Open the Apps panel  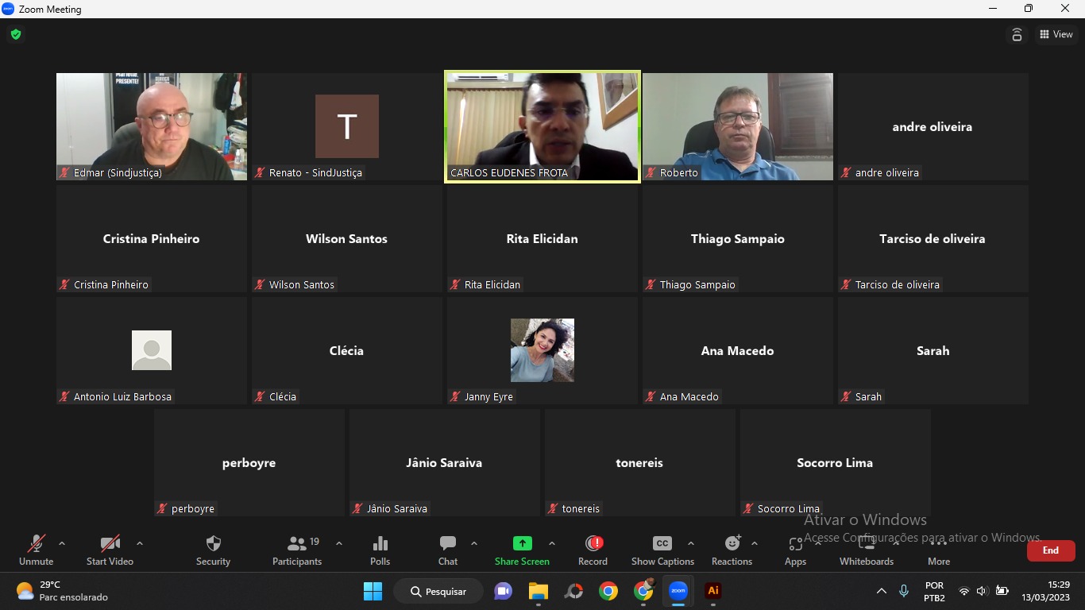point(795,550)
